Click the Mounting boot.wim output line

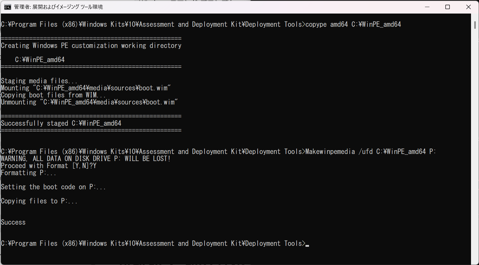coord(86,88)
